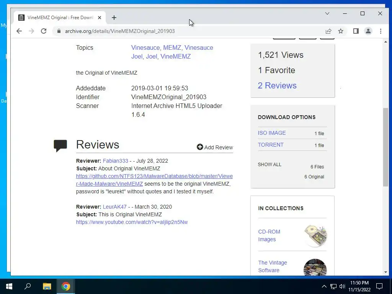Open the 2 Reviews link
This screenshot has width=392, height=294.
click(x=277, y=85)
